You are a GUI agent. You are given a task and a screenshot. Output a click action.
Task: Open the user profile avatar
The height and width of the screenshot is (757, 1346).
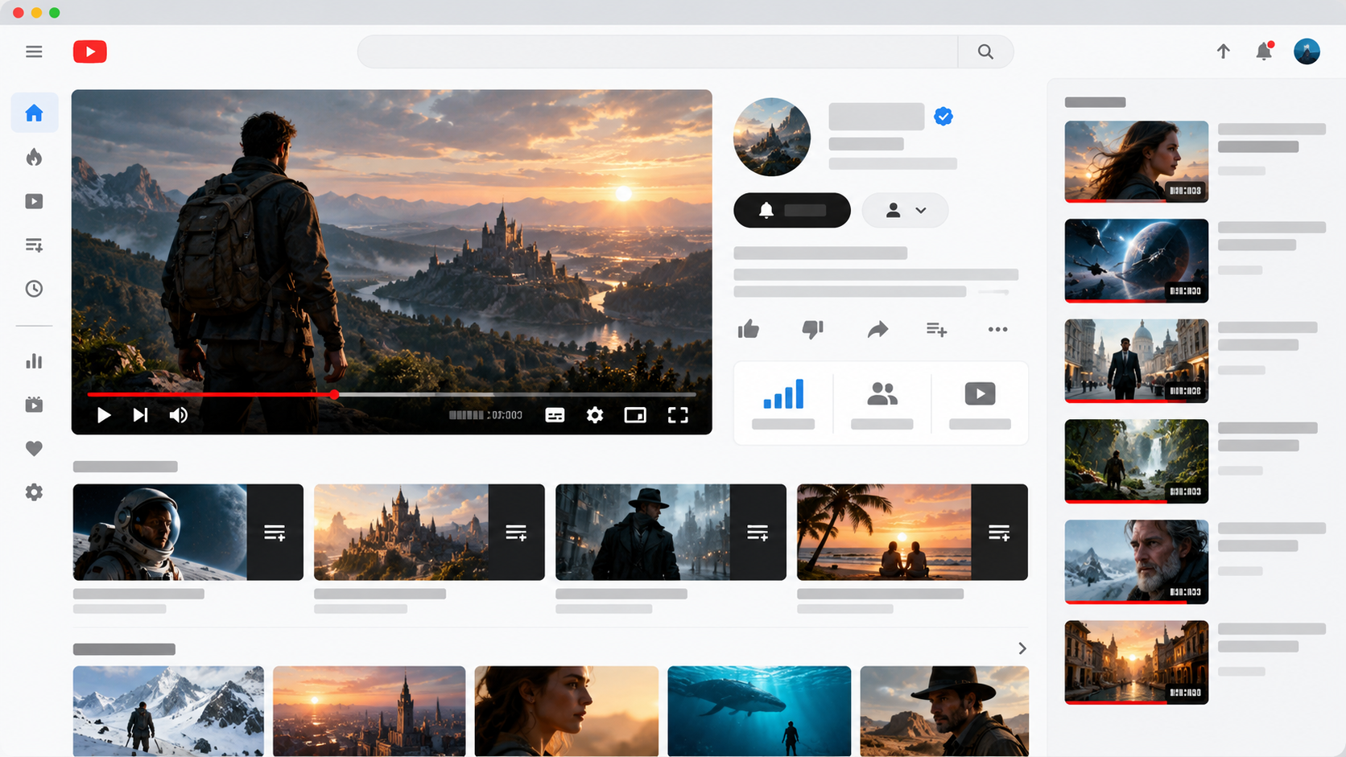[1307, 51]
